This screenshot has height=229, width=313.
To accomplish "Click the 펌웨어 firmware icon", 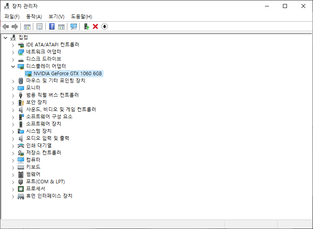I will click(x=21, y=175).
